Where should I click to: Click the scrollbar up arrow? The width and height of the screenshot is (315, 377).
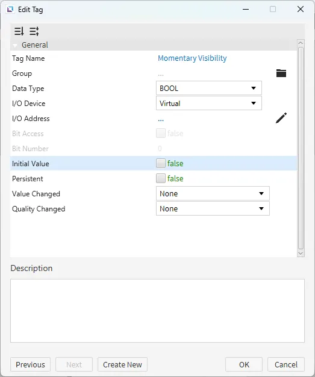pos(301,43)
